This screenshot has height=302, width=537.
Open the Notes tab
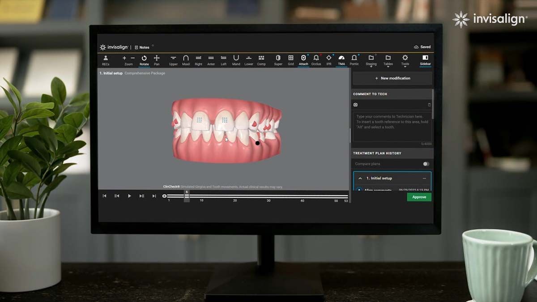coord(142,47)
